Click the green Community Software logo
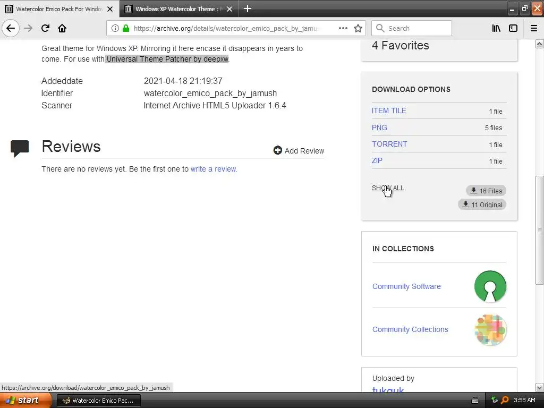The image size is (544, 408). [490, 286]
